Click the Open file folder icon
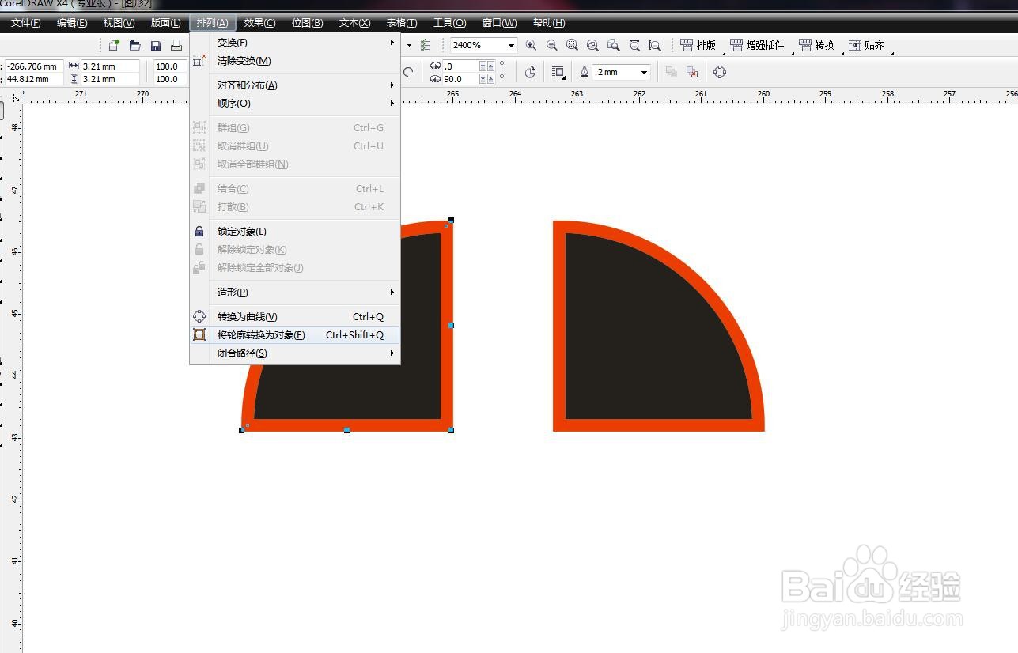The width and height of the screenshot is (1018, 653). pos(135,46)
